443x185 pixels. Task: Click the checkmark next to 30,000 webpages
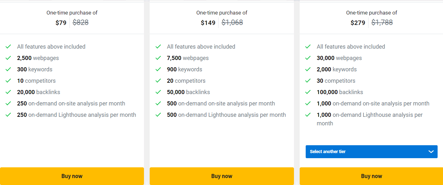(308, 58)
